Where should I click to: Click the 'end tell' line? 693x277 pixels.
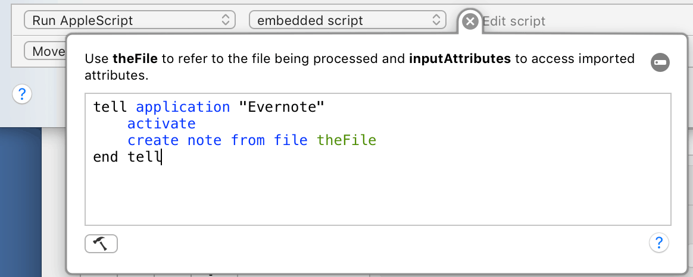coord(127,157)
